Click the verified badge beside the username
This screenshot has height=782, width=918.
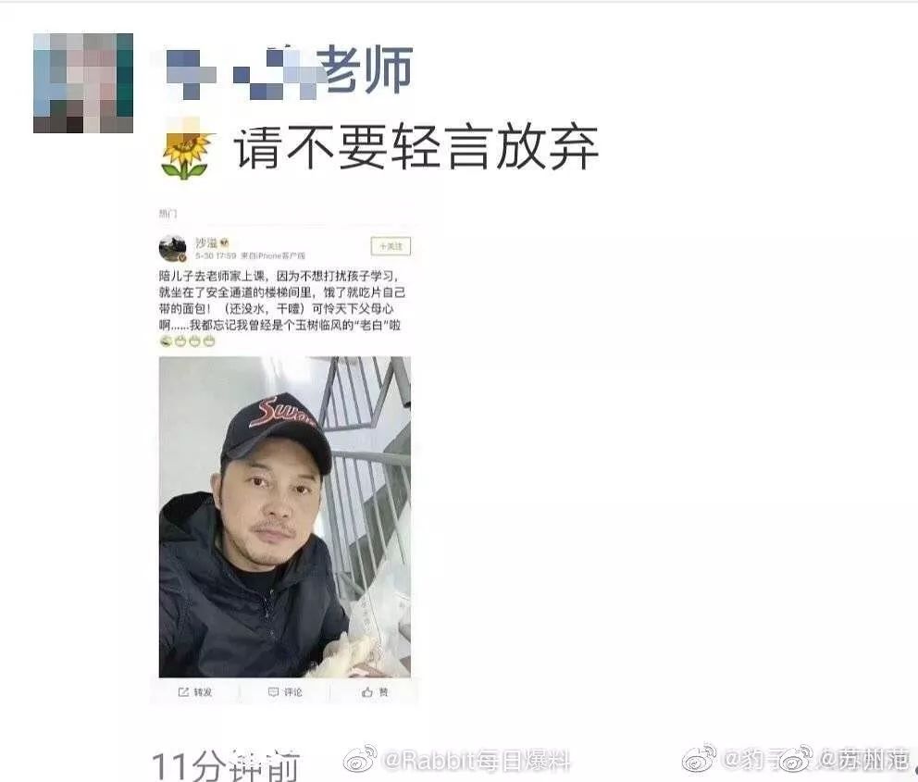tap(224, 242)
